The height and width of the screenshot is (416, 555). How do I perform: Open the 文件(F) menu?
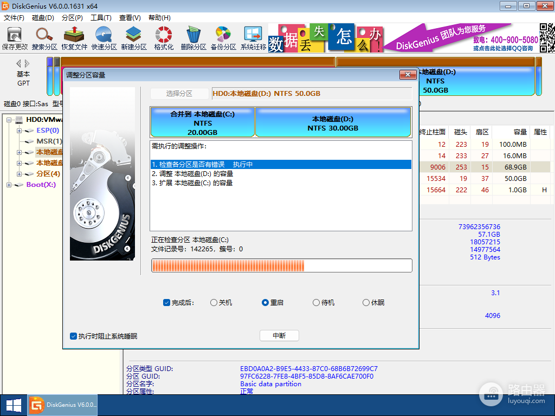[x=14, y=18]
